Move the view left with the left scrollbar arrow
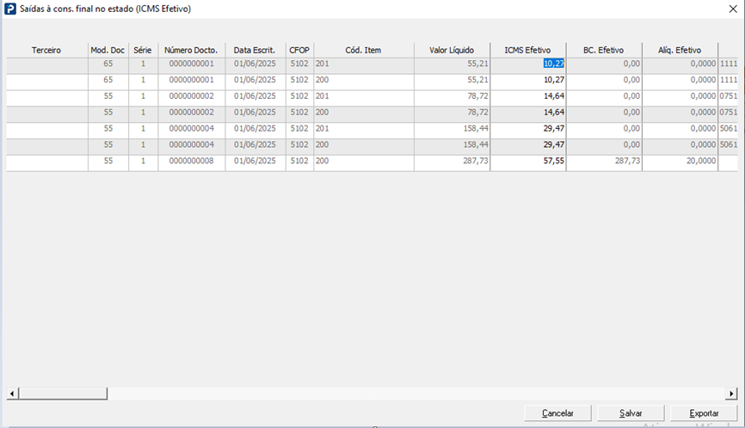This screenshot has width=745, height=428. point(12,394)
